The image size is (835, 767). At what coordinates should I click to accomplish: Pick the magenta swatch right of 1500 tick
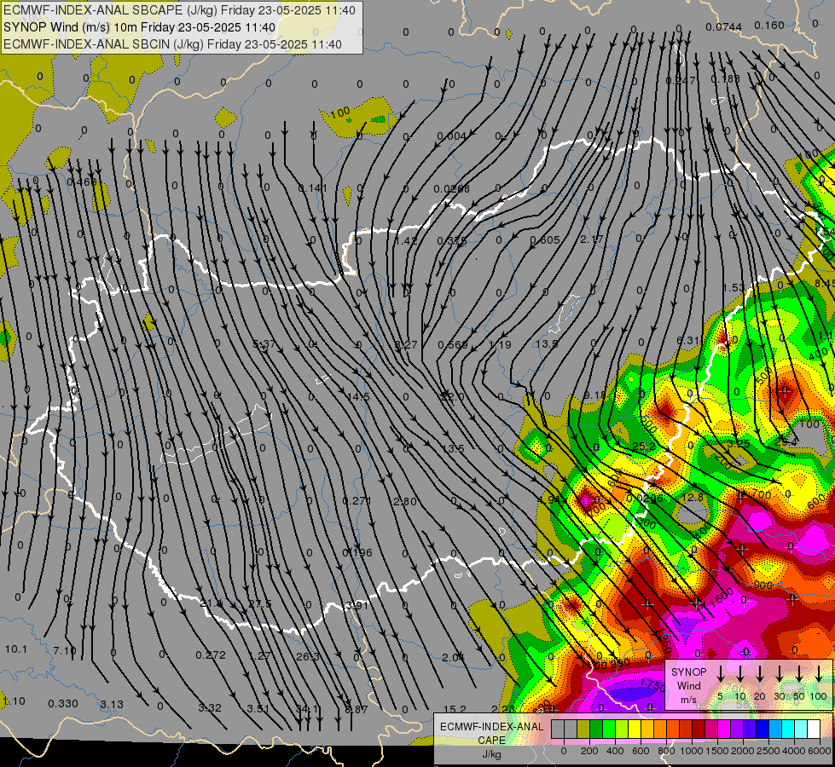coord(724,730)
